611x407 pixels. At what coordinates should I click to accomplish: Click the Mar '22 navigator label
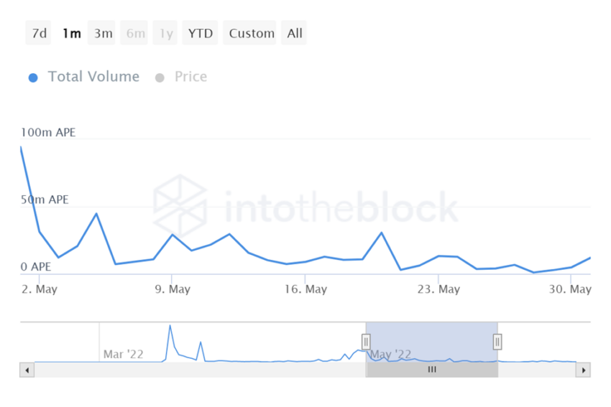point(124,354)
